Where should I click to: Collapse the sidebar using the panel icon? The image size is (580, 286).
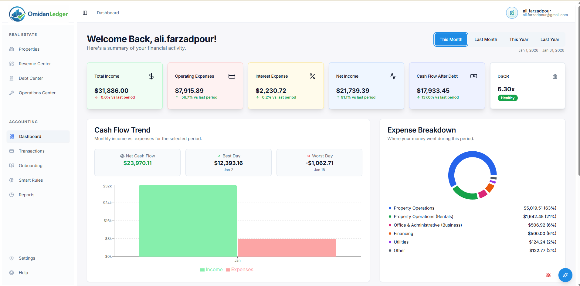pyautogui.click(x=85, y=12)
